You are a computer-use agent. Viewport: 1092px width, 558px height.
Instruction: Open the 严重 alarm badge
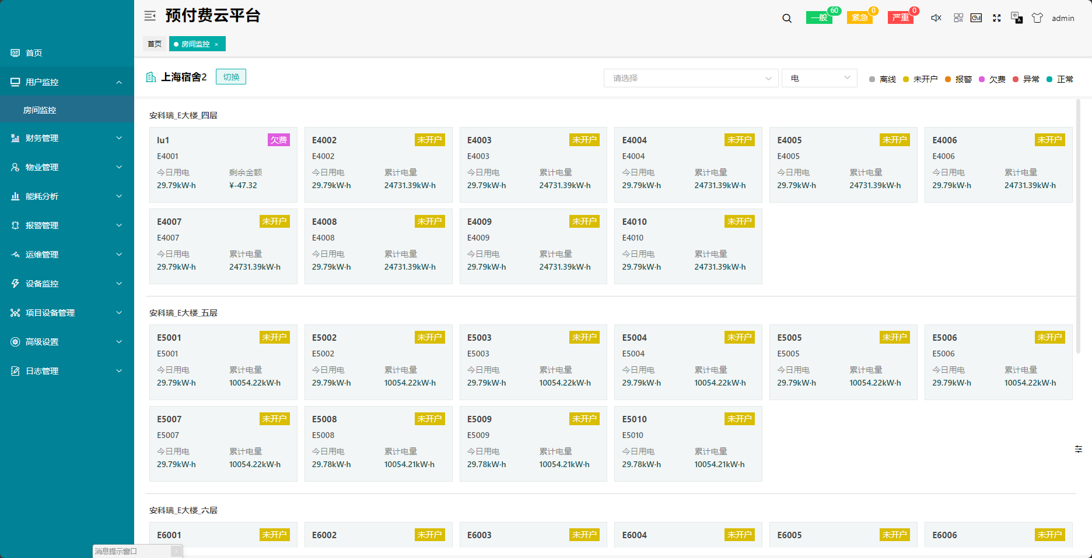point(901,17)
